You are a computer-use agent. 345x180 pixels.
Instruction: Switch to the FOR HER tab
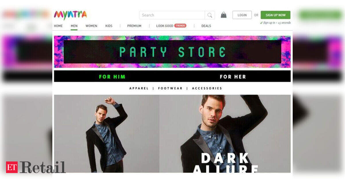pyautogui.click(x=233, y=77)
